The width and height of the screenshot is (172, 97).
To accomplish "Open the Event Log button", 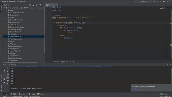I will click(164, 94).
